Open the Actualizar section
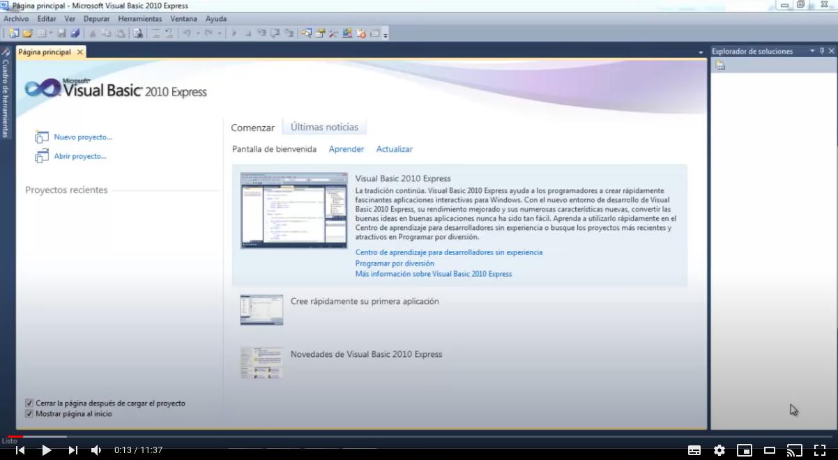 [395, 149]
